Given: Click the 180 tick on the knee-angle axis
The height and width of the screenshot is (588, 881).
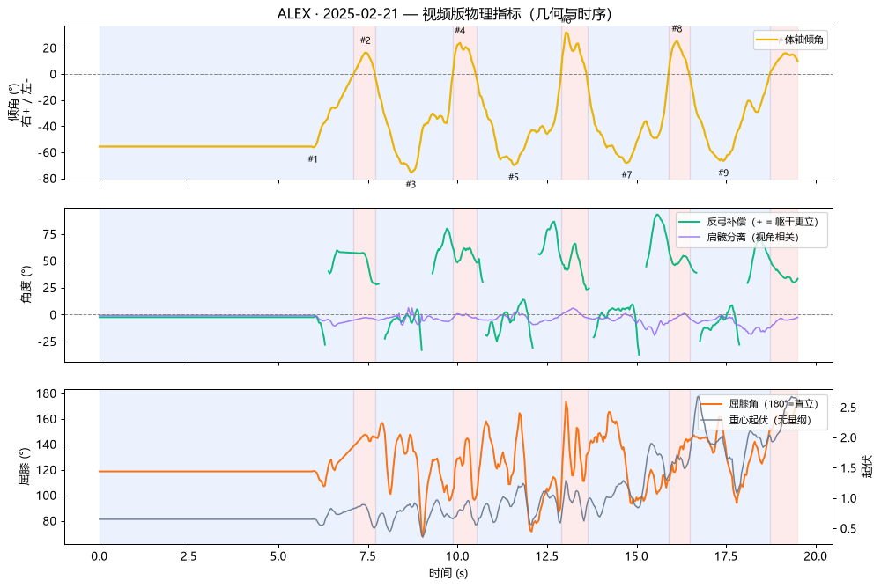Looking at the screenshot, I should coord(46,393).
